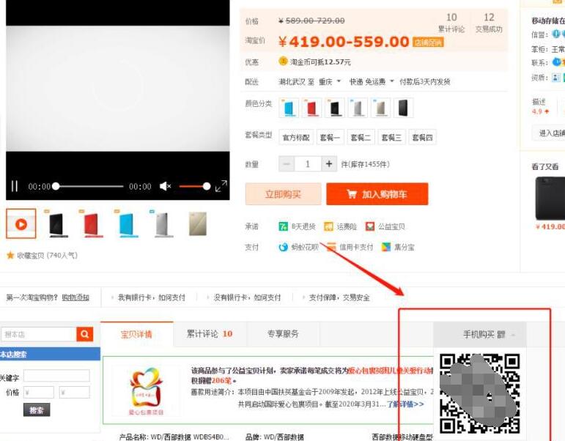Pause the product video

pos(14,186)
